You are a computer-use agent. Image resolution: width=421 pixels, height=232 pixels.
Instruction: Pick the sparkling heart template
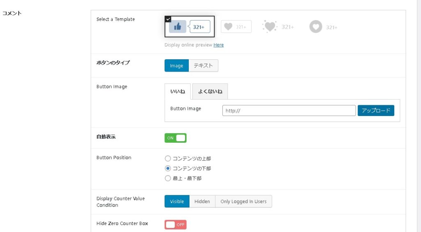(278, 27)
